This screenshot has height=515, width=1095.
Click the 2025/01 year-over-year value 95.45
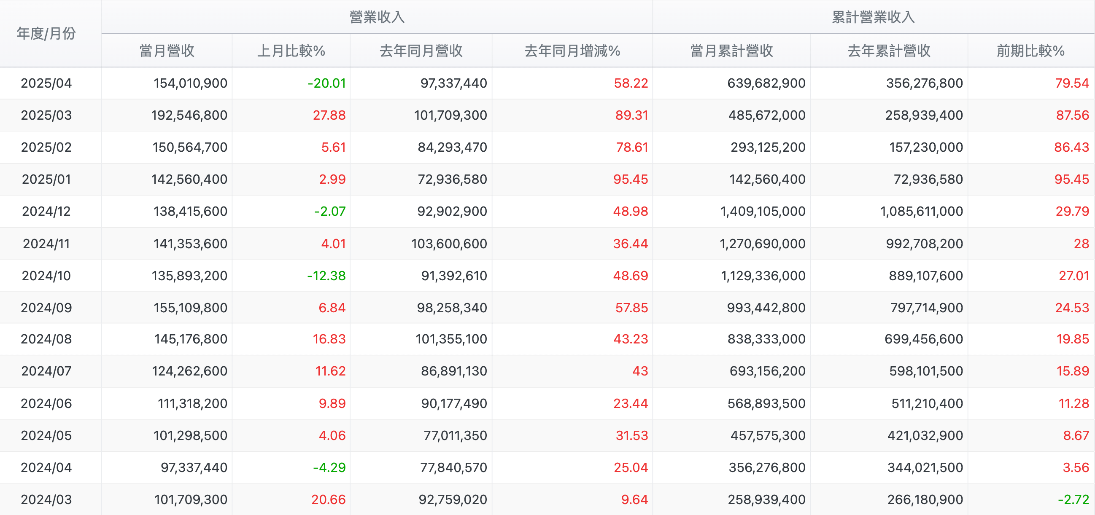tap(631, 179)
